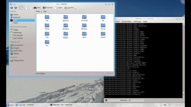The image size is (191, 107).
Task: Click the Find toolbar button
Action: click(x=37, y=8)
